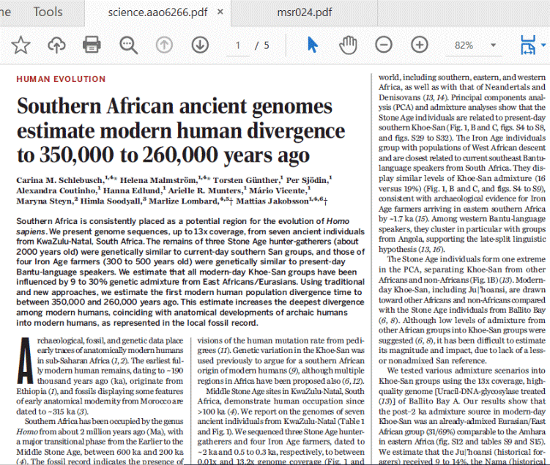Zoom in with the plus button
This screenshot has height=465, width=550.
[419, 45]
